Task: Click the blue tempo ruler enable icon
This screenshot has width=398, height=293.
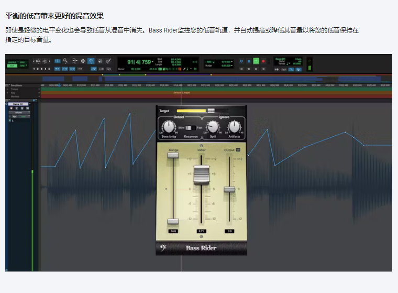Action: pyautogui.click(x=291, y=70)
